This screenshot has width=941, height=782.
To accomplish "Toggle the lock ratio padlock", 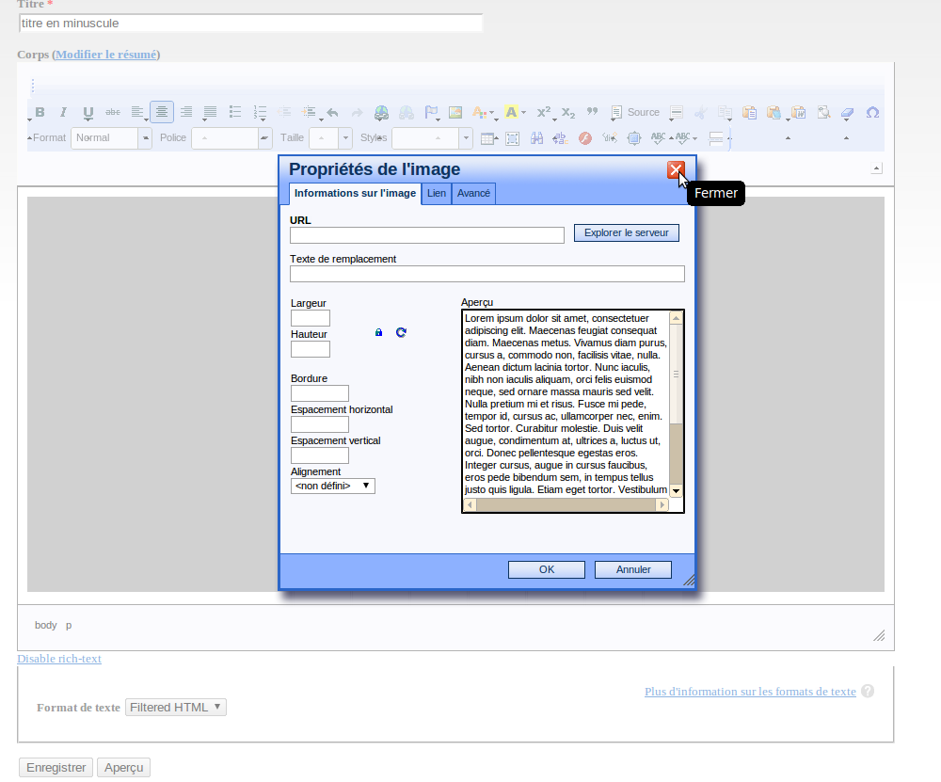I will [379, 332].
